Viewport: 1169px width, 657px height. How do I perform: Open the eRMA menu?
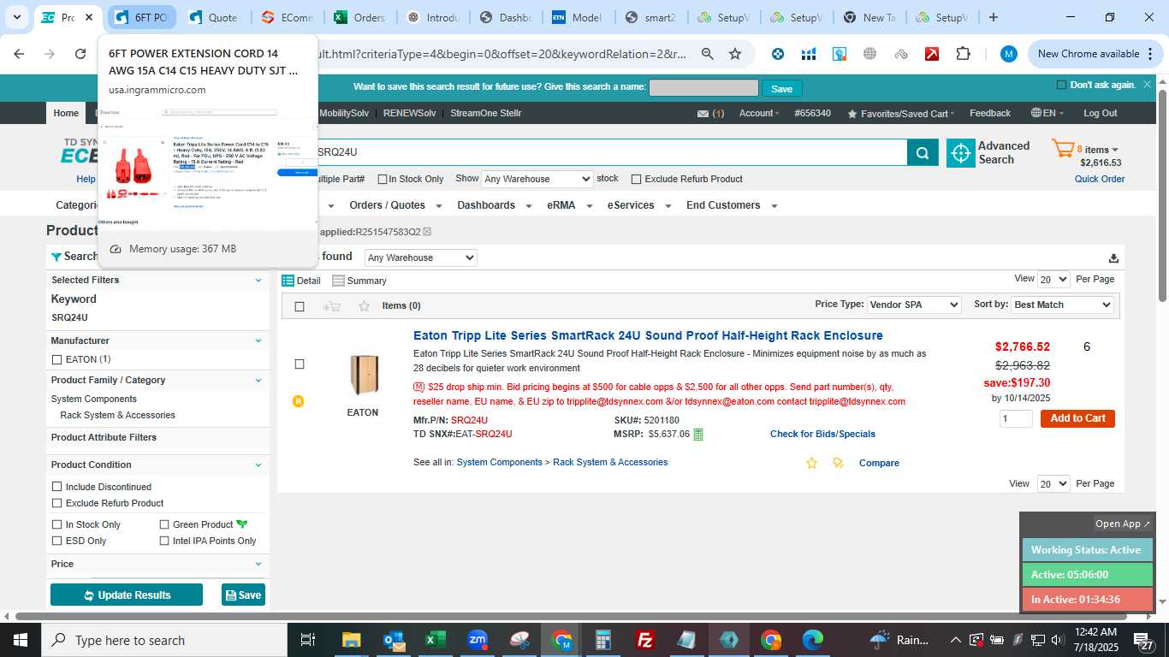569,205
